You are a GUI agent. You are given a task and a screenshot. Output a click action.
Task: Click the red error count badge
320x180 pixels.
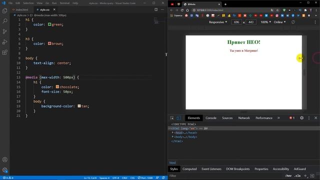point(292,118)
